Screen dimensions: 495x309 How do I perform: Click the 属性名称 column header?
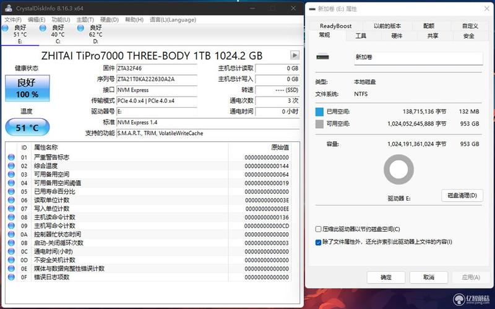(46, 147)
